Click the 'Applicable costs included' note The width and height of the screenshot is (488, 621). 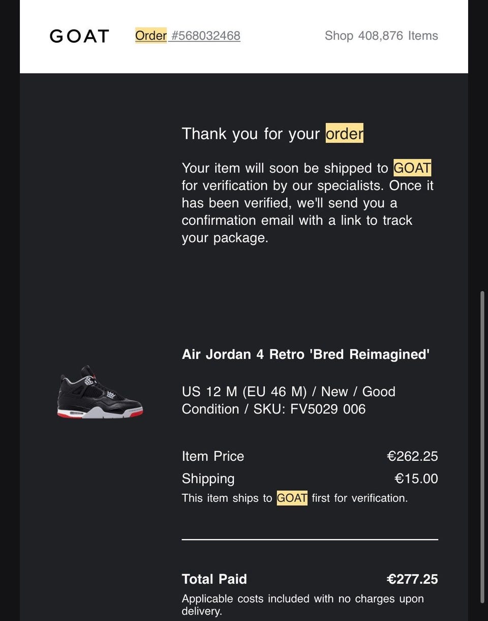click(302, 599)
